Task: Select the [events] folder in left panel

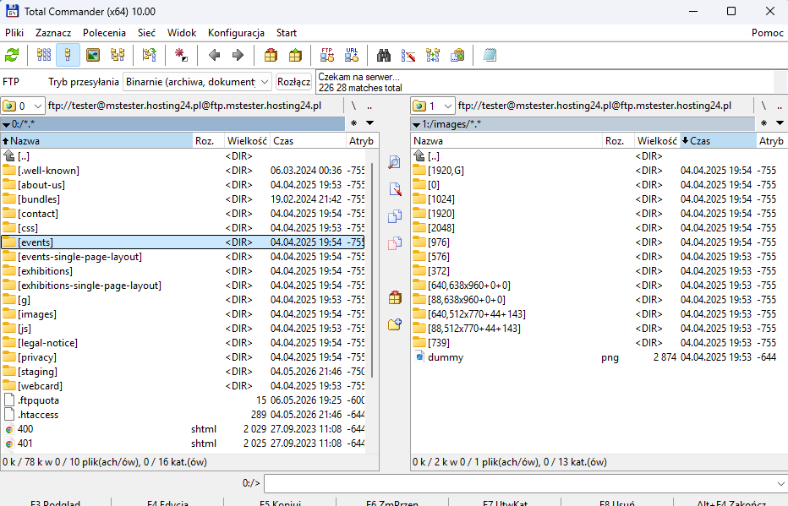Action: point(183,242)
